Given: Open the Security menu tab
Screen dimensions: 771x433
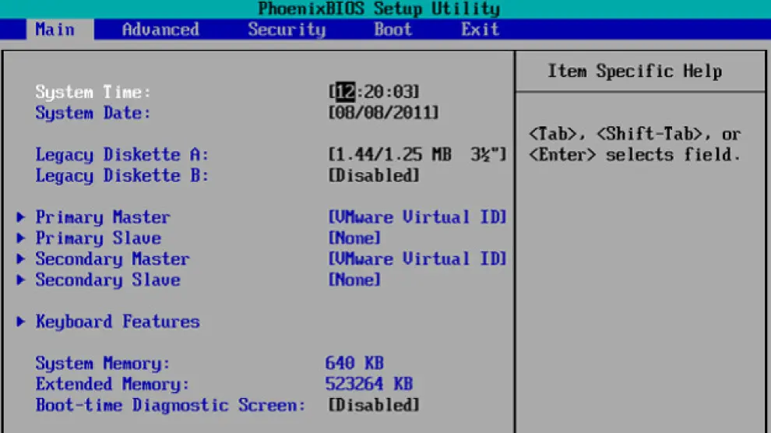Looking at the screenshot, I should click(x=287, y=30).
